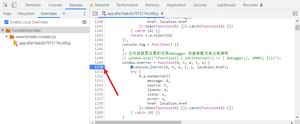This screenshot has height=124, width=300.
Task: Click the horizontal scrollbar left arrow
Action: 92,122
